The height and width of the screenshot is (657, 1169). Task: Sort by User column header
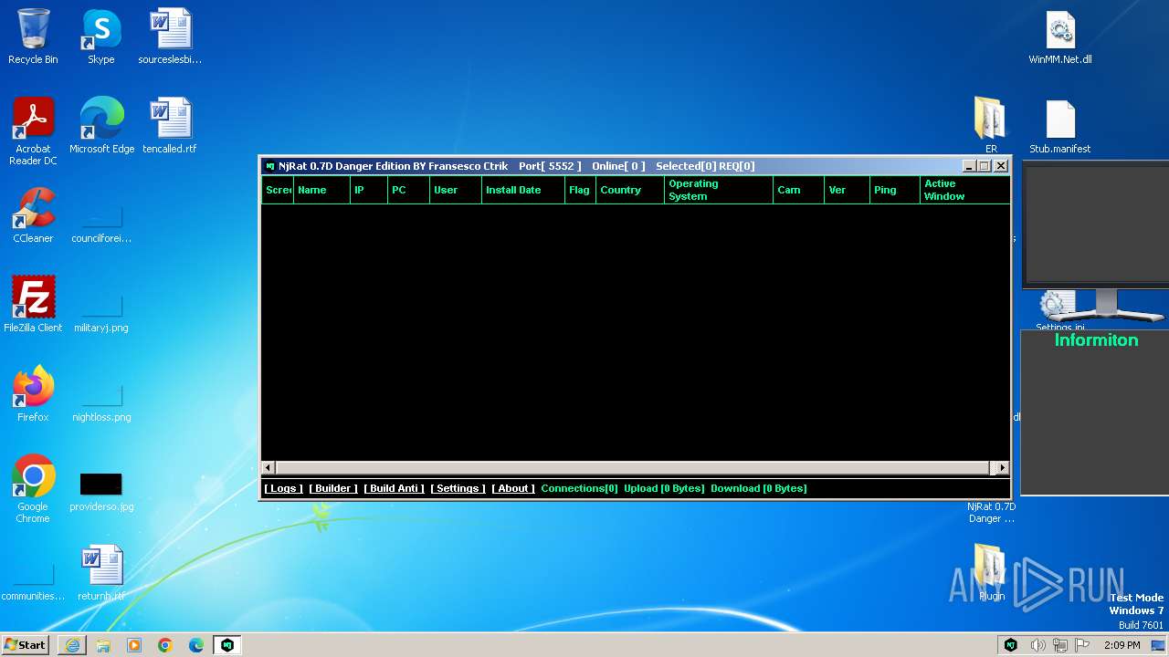point(455,190)
